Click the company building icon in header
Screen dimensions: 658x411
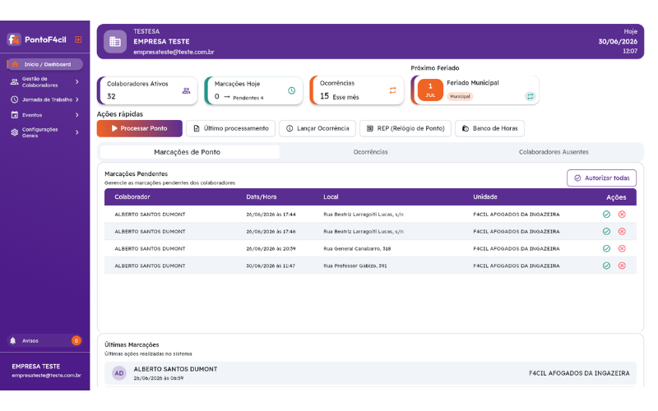coord(115,42)
